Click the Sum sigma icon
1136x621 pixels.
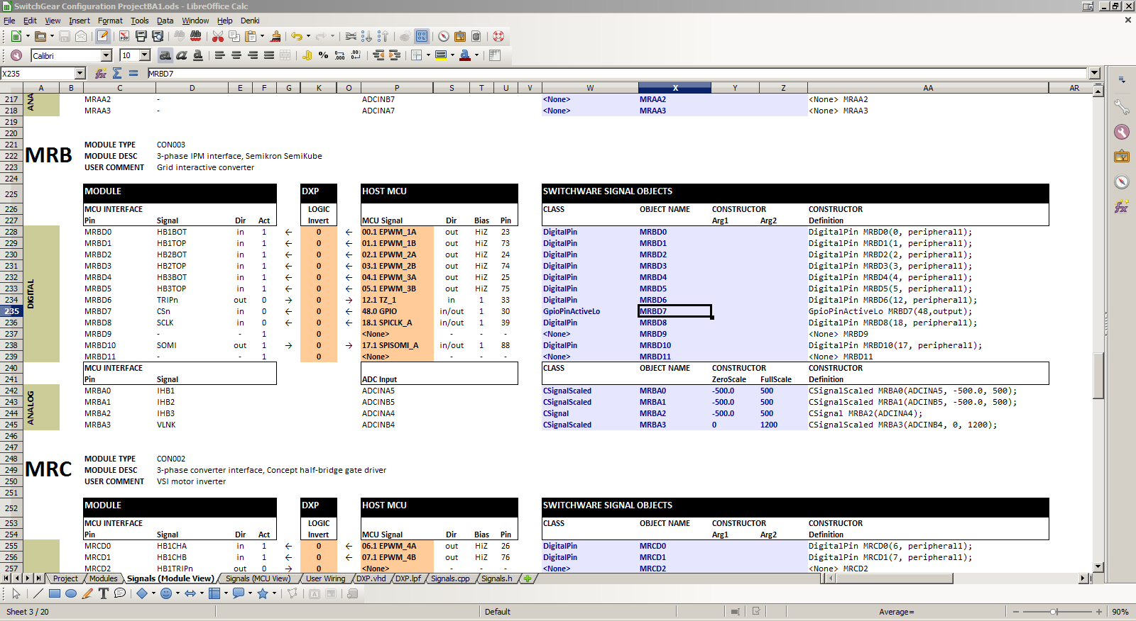pos(117,73)
